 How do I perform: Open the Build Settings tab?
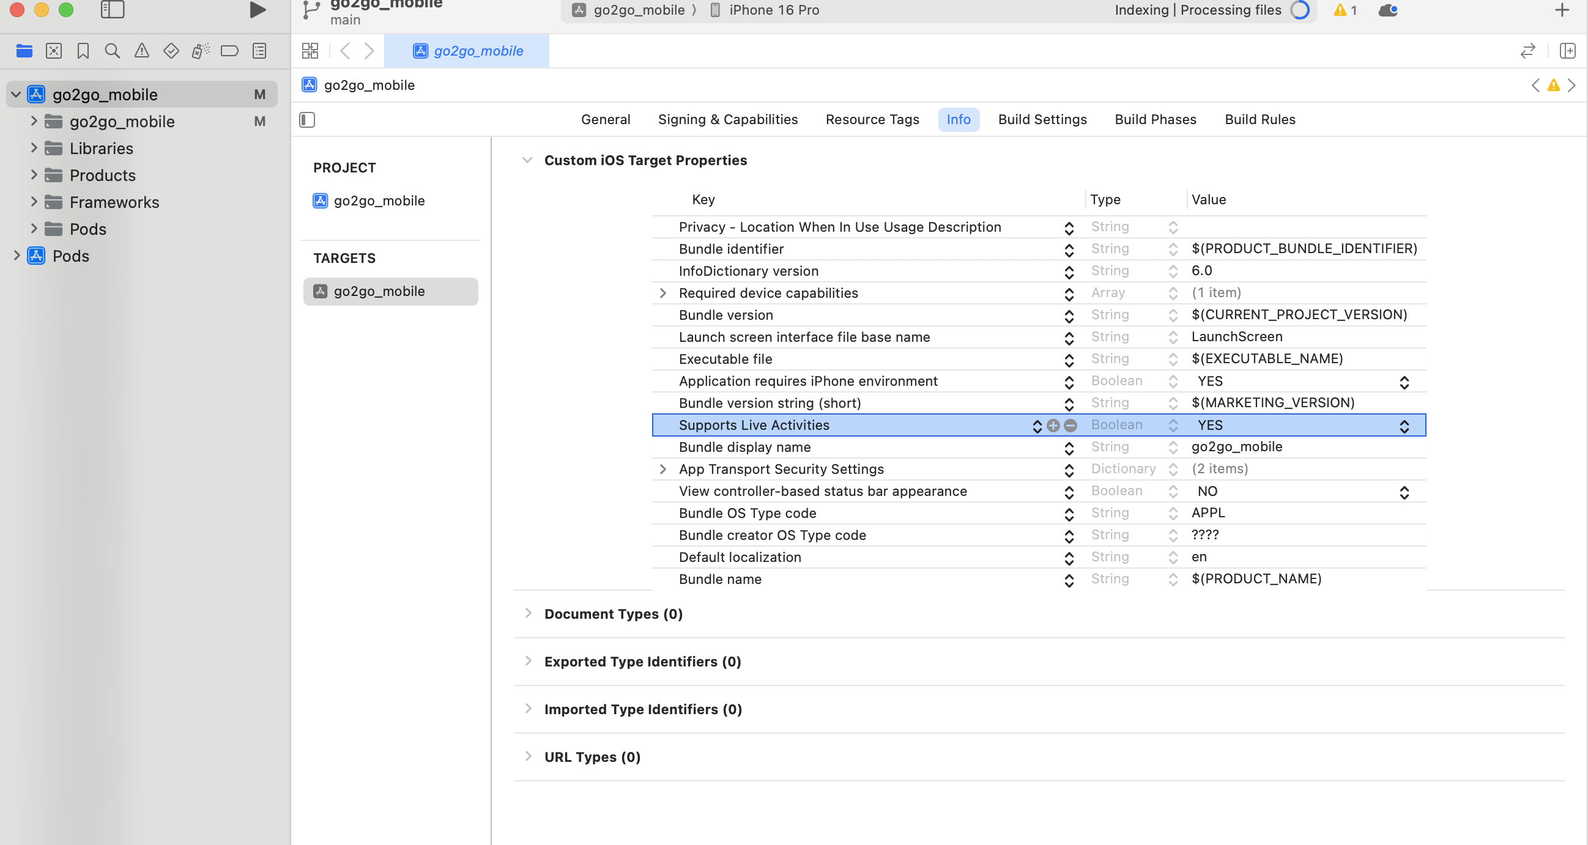1042,120
